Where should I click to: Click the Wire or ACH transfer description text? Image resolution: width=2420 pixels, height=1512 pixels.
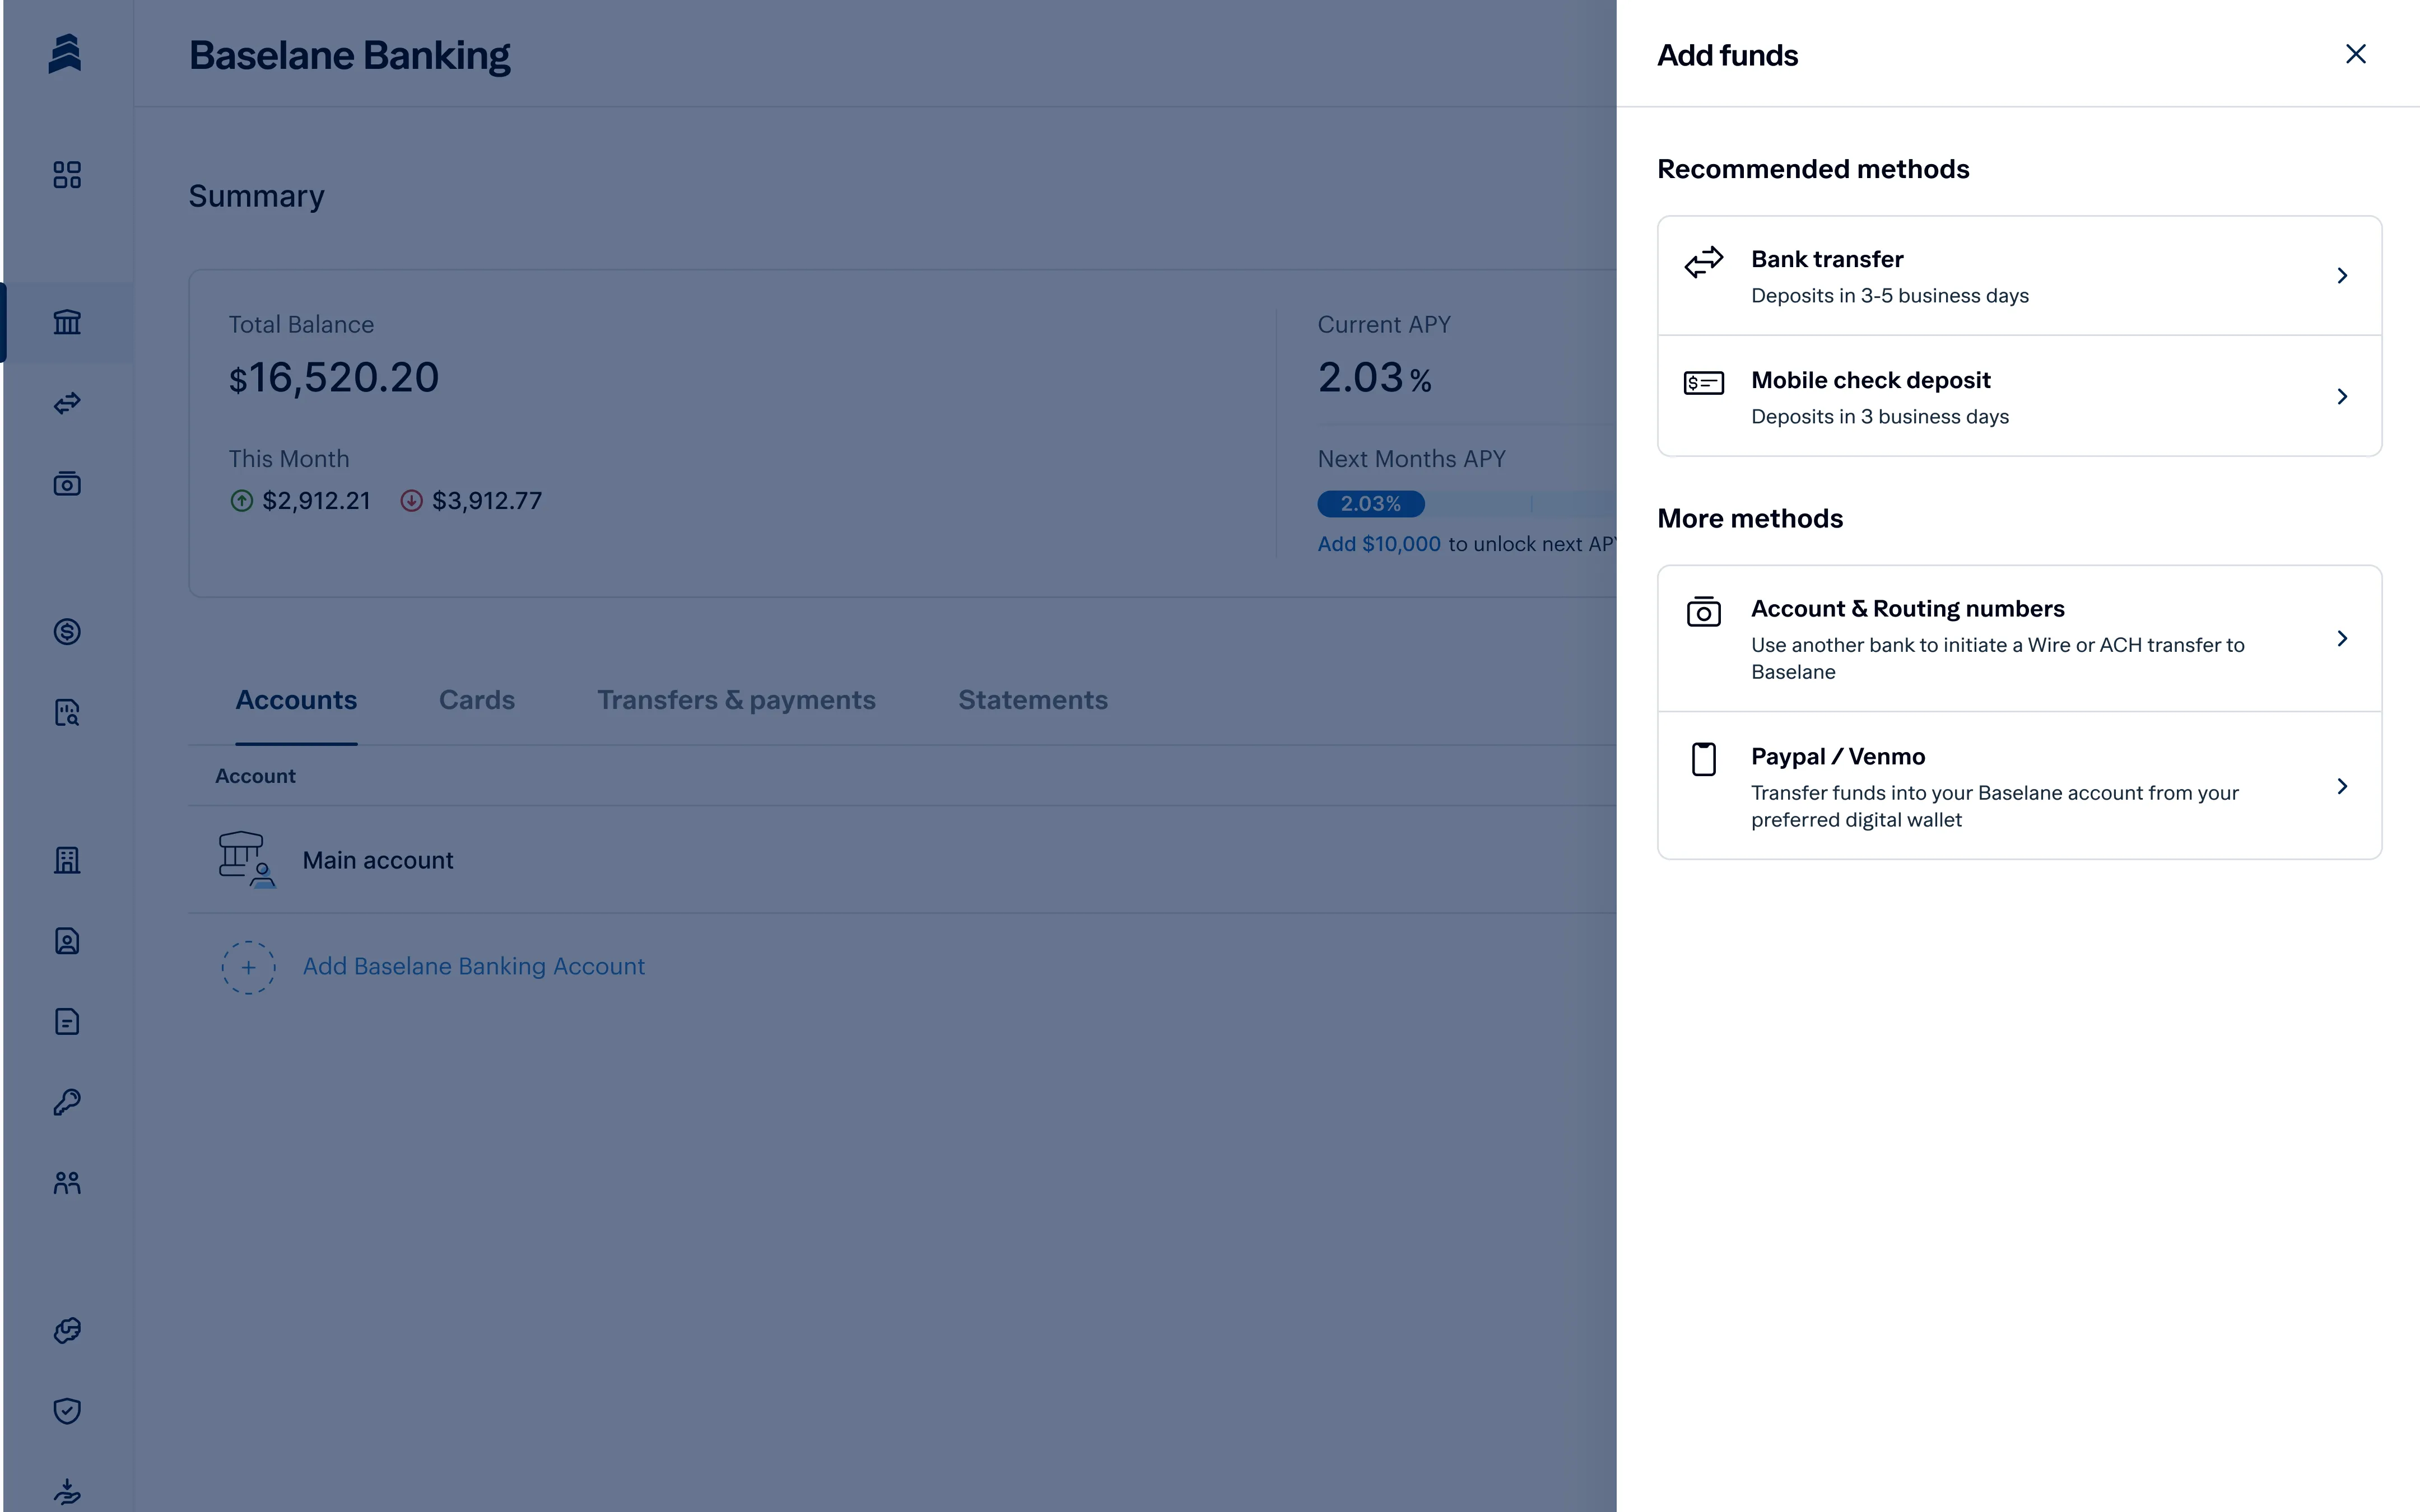pyautogui.click(x=1998, y=658)
